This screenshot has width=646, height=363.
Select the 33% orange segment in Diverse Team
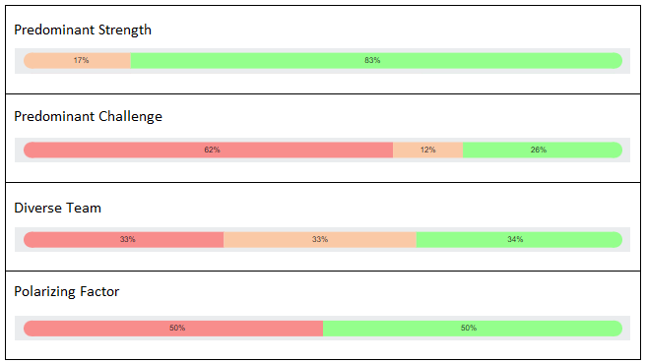tap(320, 239)
